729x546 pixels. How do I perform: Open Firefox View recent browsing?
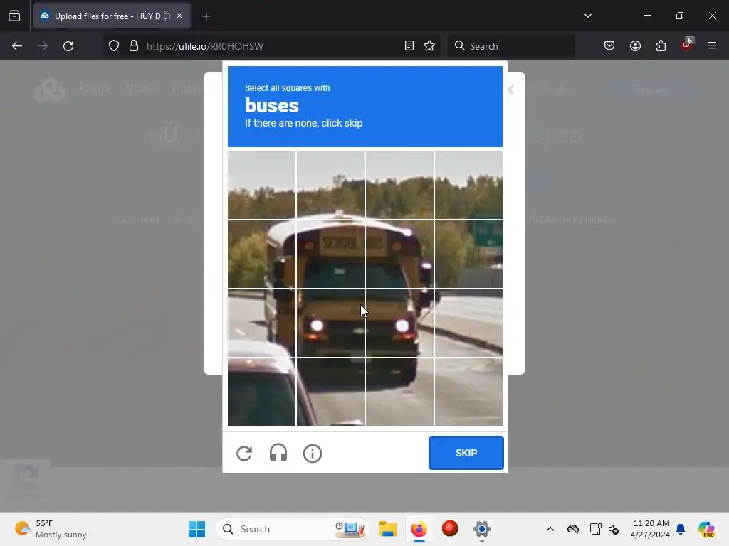tap(14, 16)
